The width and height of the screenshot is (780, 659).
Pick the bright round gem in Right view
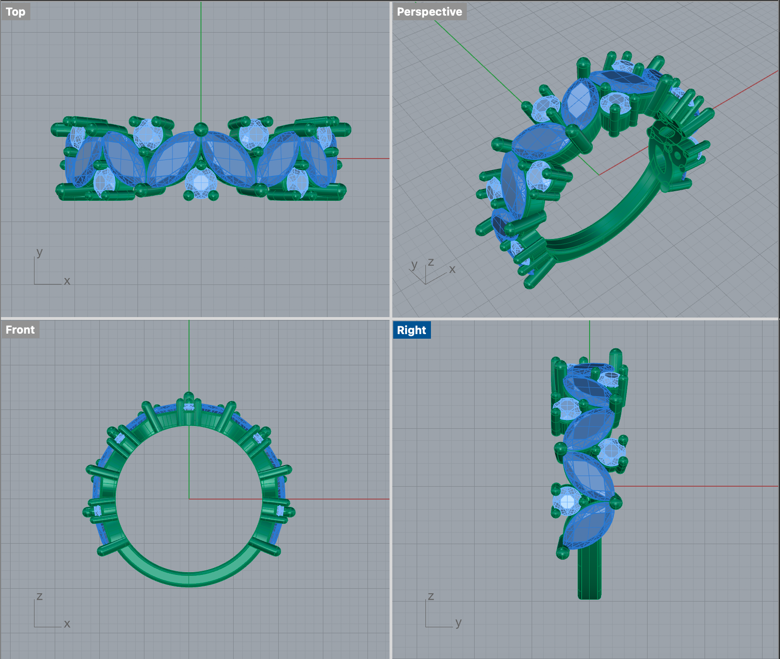pyautogui.click(x=567, y=502)
